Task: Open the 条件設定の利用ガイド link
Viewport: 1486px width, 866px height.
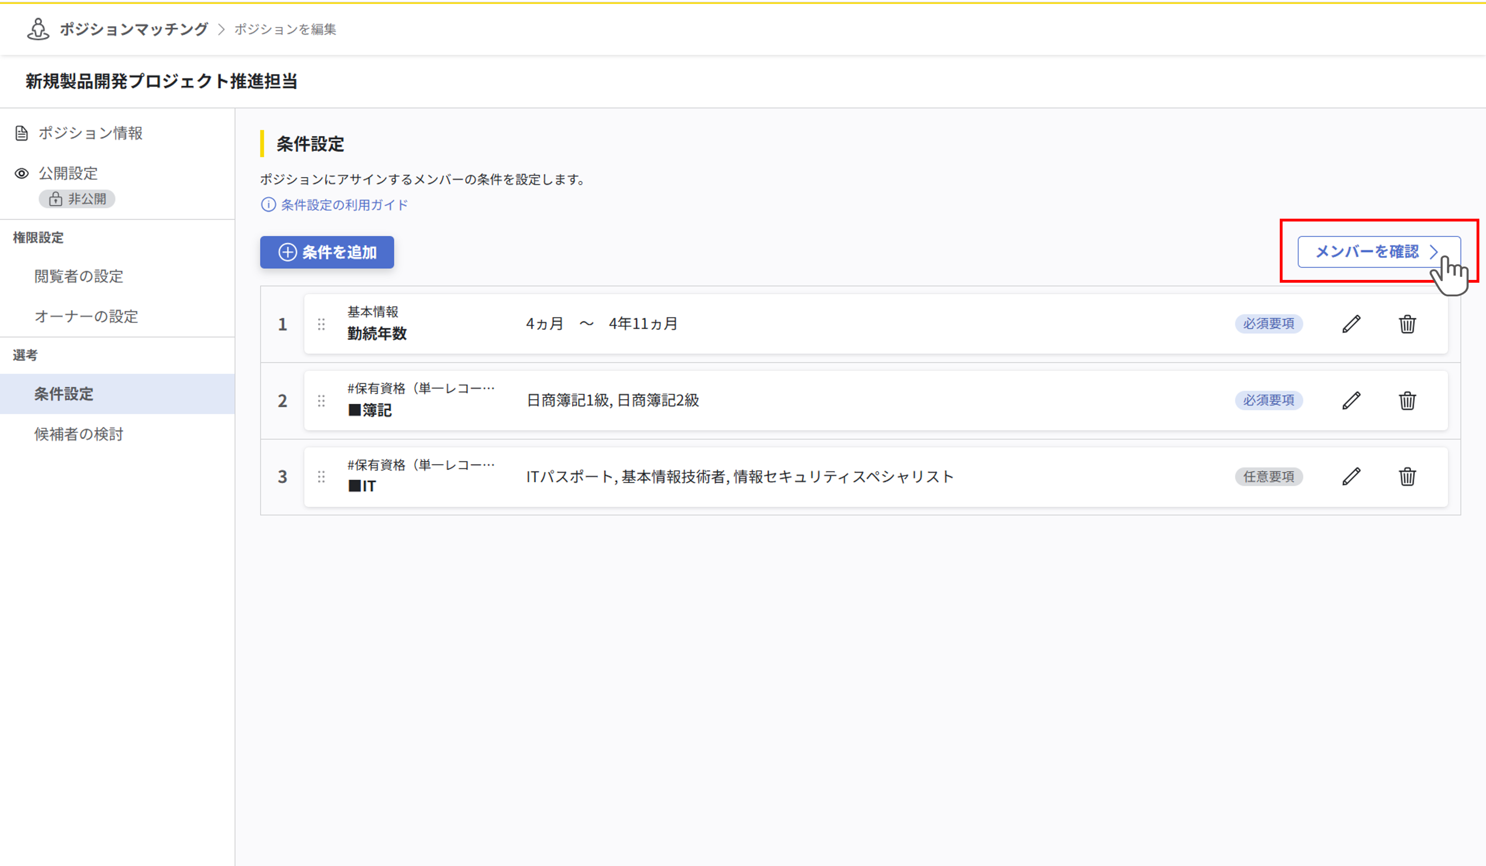Action: (x=345, y=204)
